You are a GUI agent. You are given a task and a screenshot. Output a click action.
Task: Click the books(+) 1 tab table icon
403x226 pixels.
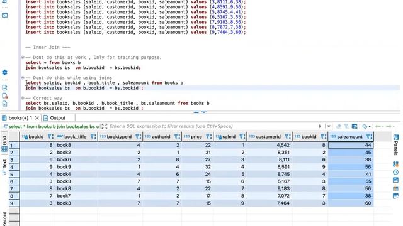4,118
